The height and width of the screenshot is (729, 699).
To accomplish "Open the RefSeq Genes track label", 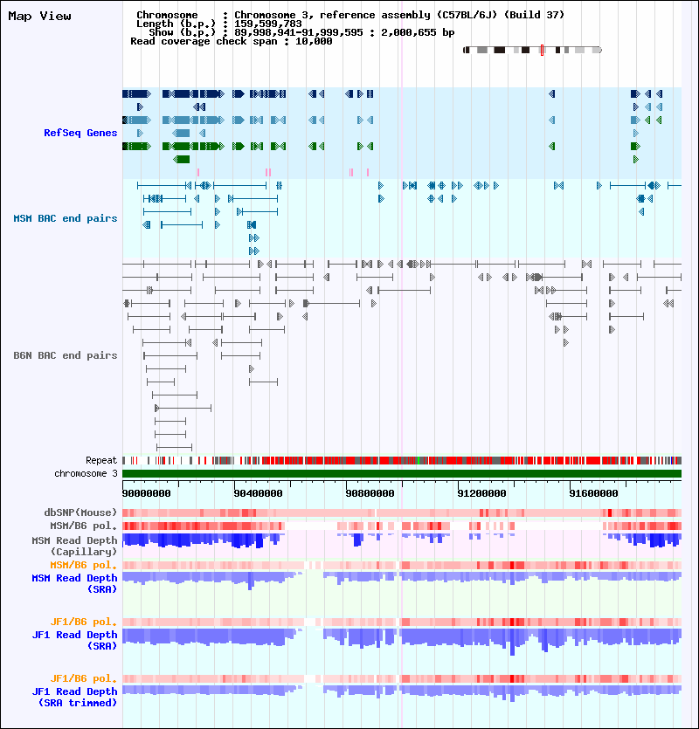I will point(80,133).
